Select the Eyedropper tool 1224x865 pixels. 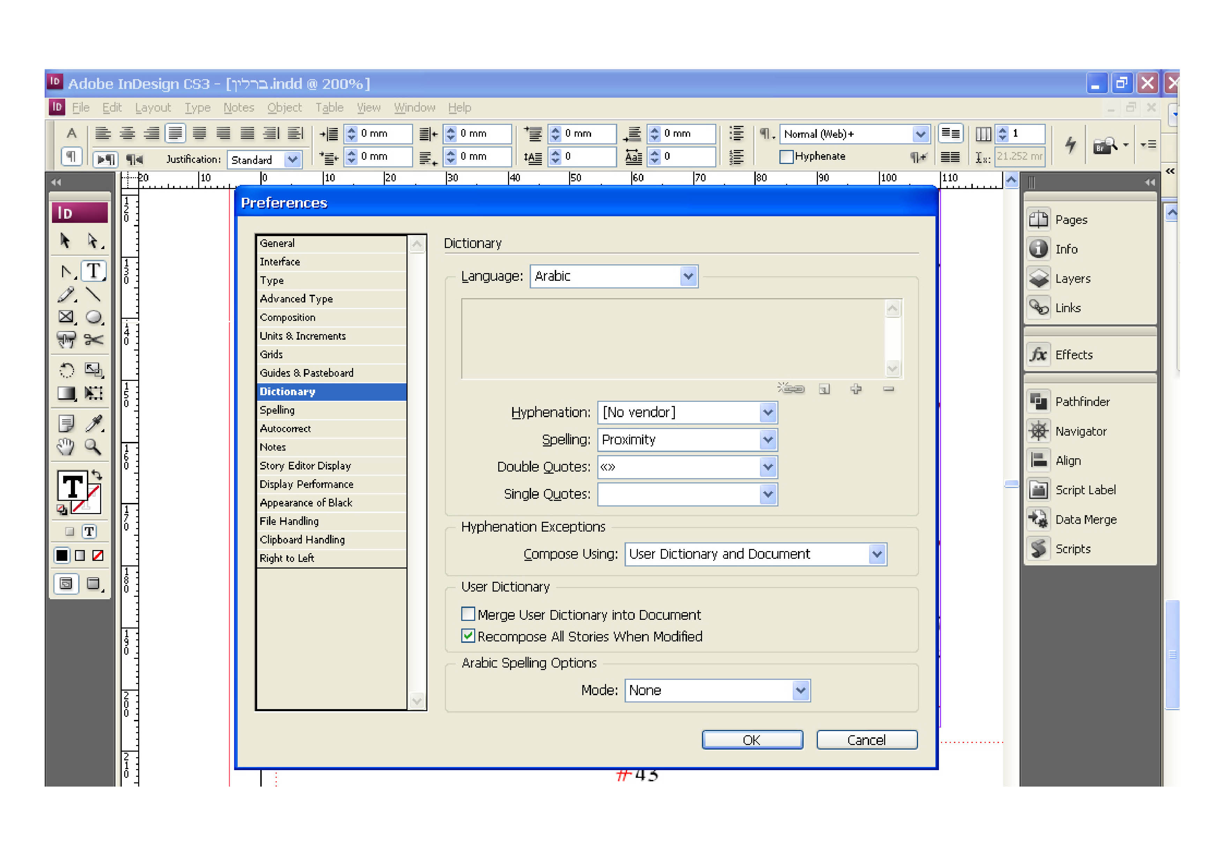(x=94, y=424)
